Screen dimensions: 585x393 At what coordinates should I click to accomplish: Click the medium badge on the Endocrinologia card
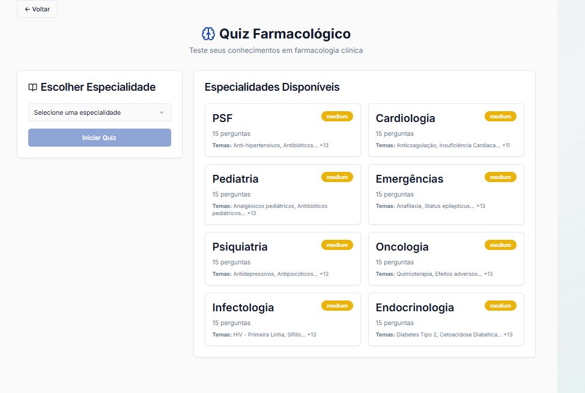500,305
